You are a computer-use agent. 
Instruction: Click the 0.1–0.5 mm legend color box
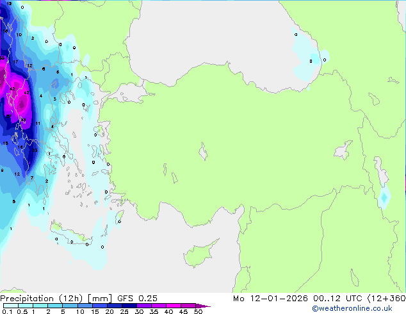pos(11,306)
